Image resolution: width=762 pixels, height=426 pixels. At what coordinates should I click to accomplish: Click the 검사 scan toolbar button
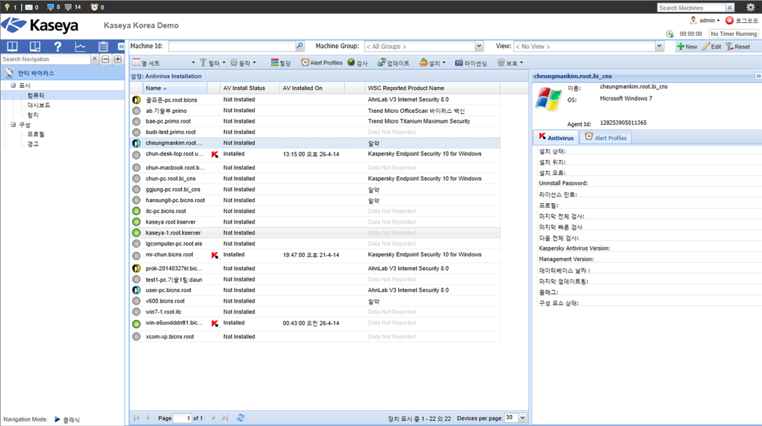pos(358,62)
